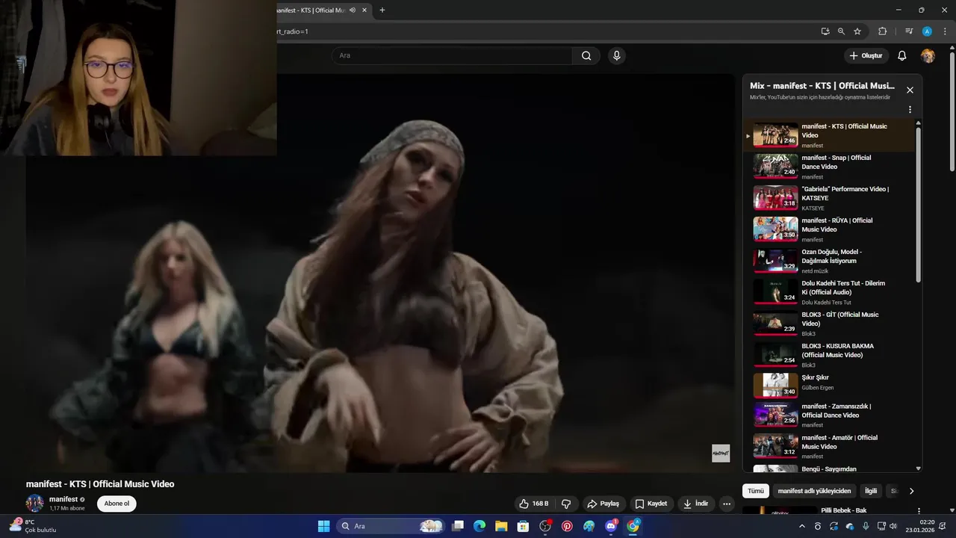
Task: Click the manifest watermark logo in video
Action: 721,453
